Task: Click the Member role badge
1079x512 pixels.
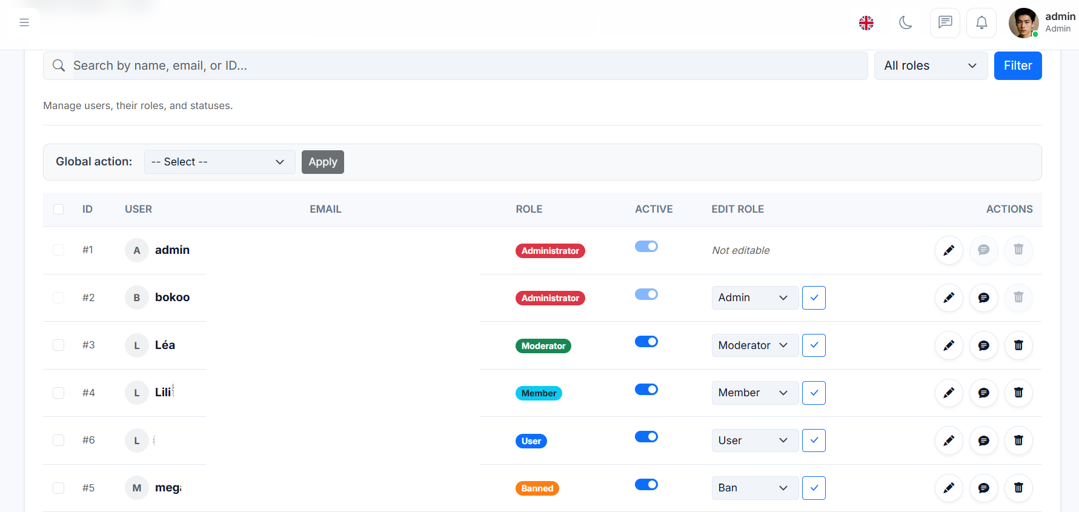Action: (x=539, y=393)
